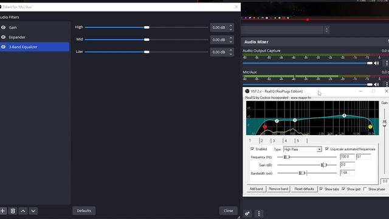Increase High dB with stepper arrows

(x=231, y=26)
